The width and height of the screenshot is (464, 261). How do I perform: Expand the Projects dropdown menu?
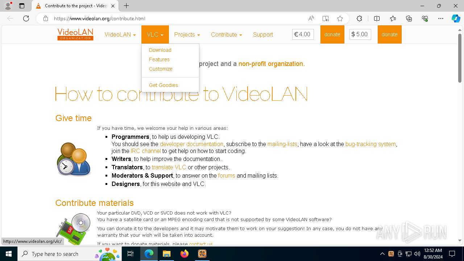coord(187,34)
